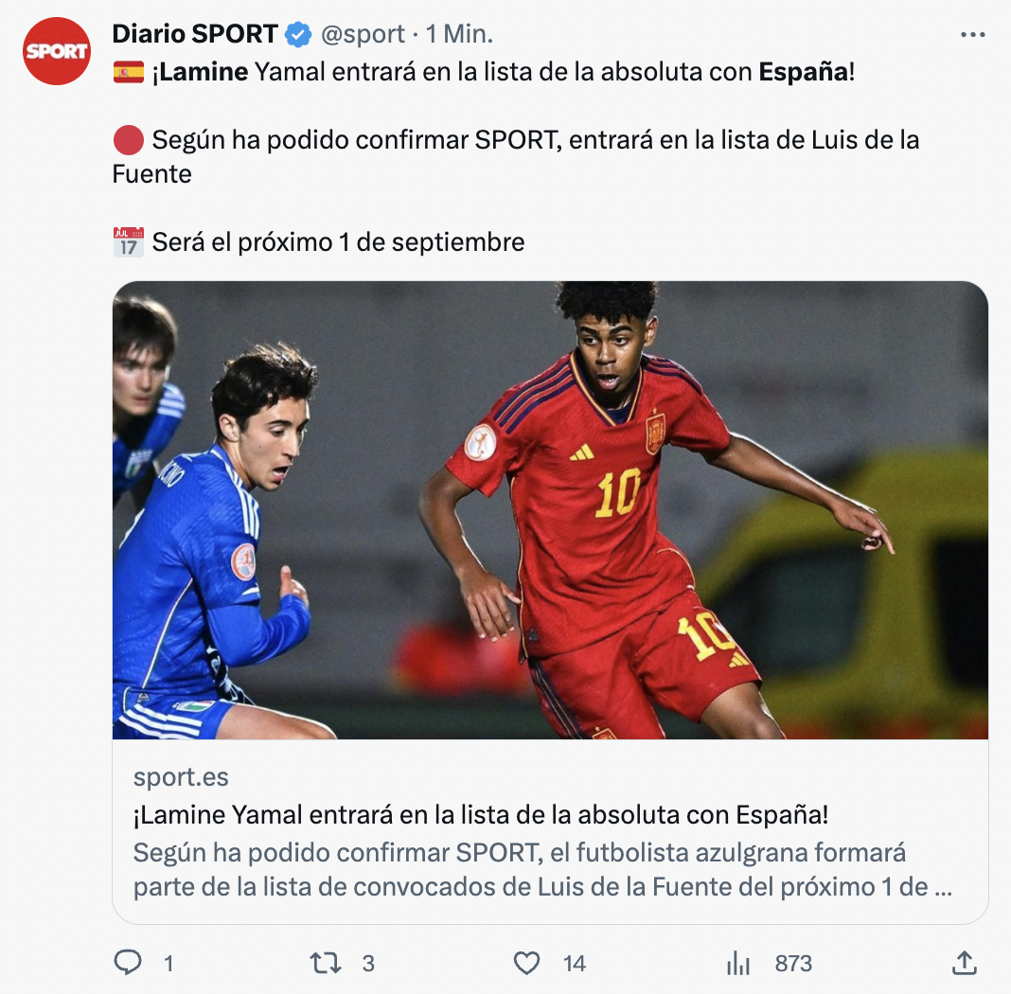The height and width of the screenshot is (994, 1011).
Task: Click the like count 14
Action: click(x=574, y=964)
